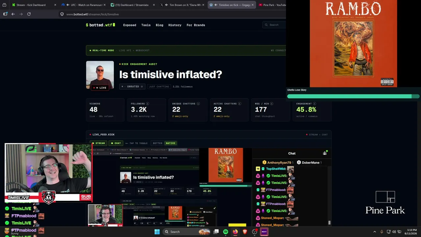
Task: Open Firefox from the taskbar
Action: tap(235, 232)
